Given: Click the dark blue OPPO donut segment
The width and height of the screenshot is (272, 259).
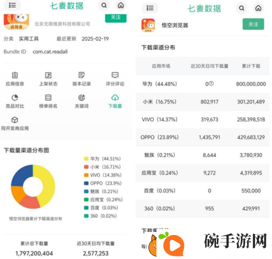Looking at the screenshot, I should click(x=21, y=175).
